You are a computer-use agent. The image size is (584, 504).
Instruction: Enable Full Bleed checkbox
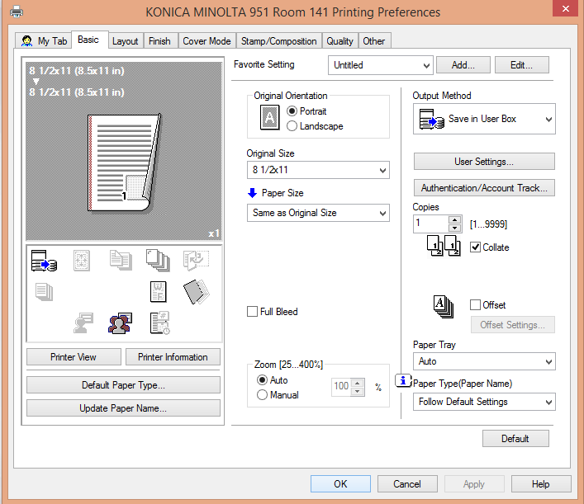click(252, 311)
